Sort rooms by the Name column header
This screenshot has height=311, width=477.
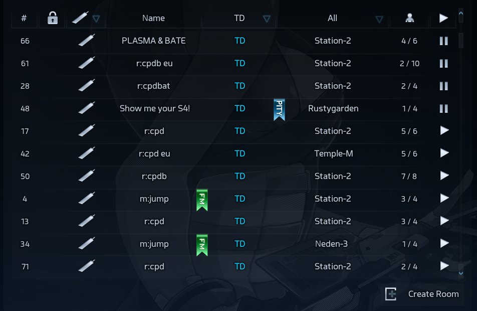pyautogui.click(x=153, y=19)
